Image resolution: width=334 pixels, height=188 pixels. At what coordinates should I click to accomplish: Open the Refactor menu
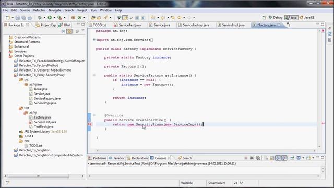pyautogui.click(x=39, y=10)
